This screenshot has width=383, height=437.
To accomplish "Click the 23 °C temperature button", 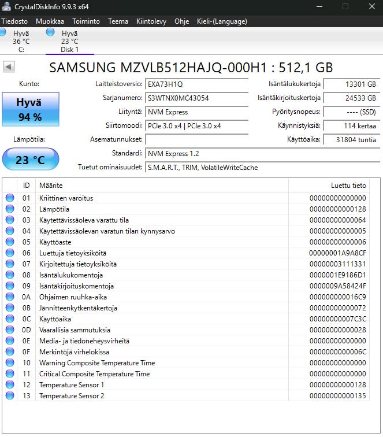I will 31,159.
